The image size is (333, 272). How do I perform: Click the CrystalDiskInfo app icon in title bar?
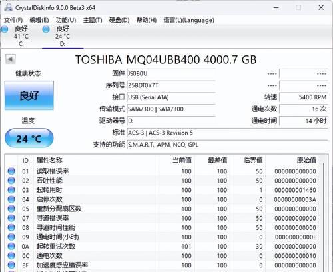pyautogui.click(x=9, y=7)
